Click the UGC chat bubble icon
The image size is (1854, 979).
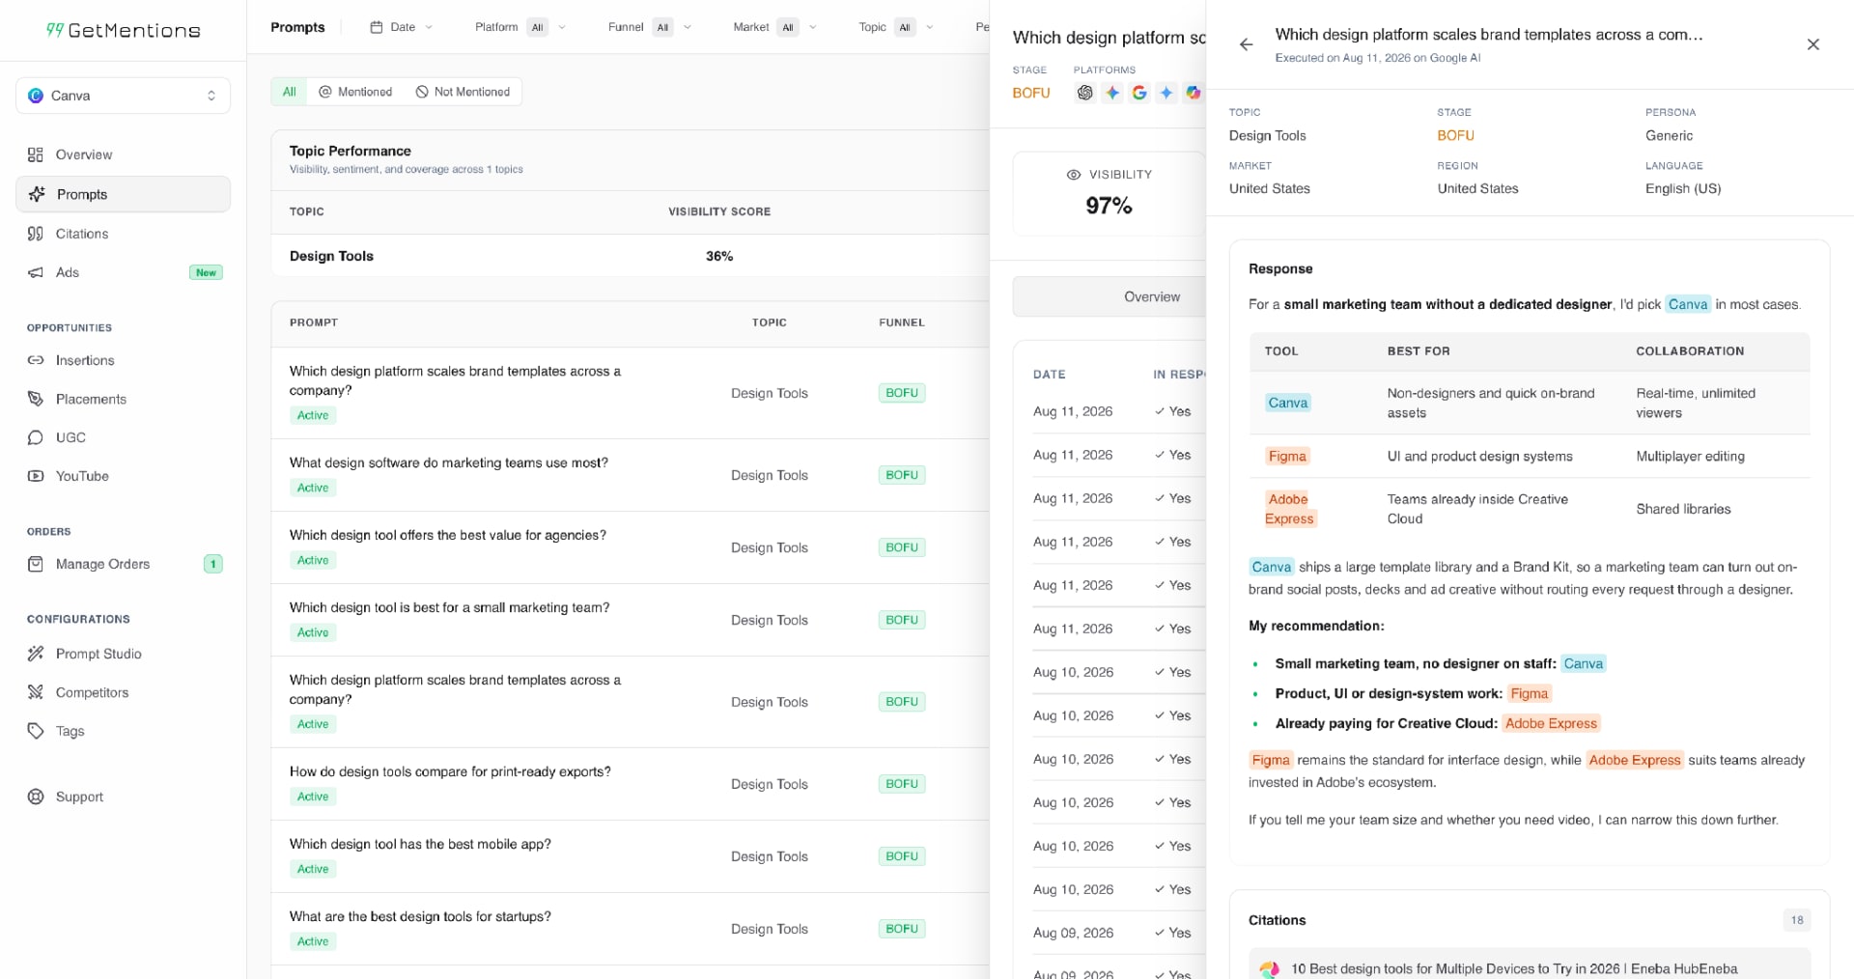pyautogui.click(x=36, y=437)
